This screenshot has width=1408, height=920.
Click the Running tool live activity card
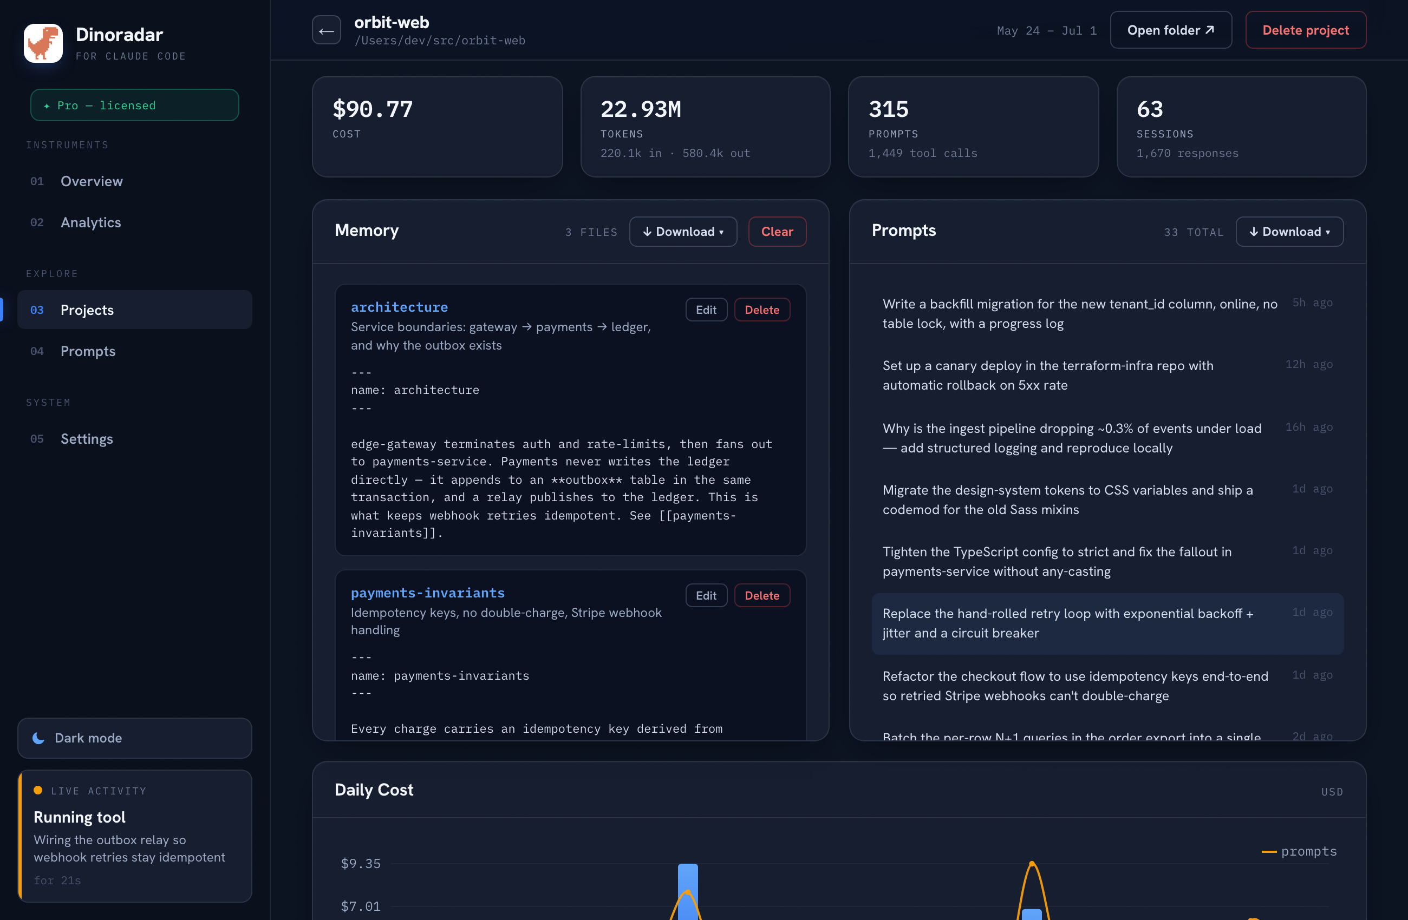[x=135, y=836]
